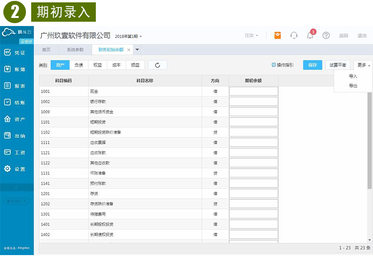The image size is (373, 257).
Task: Click the balance field for 1301 待摊费用
Action: [x=254, y=214]
